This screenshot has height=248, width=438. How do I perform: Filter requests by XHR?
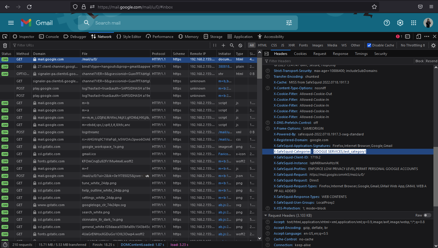pos(292,45)
